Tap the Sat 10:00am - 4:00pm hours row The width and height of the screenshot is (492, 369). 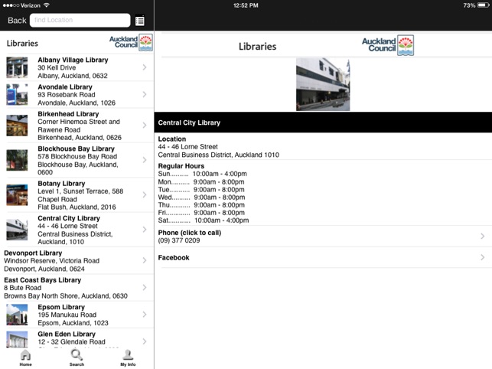(204, 220)
